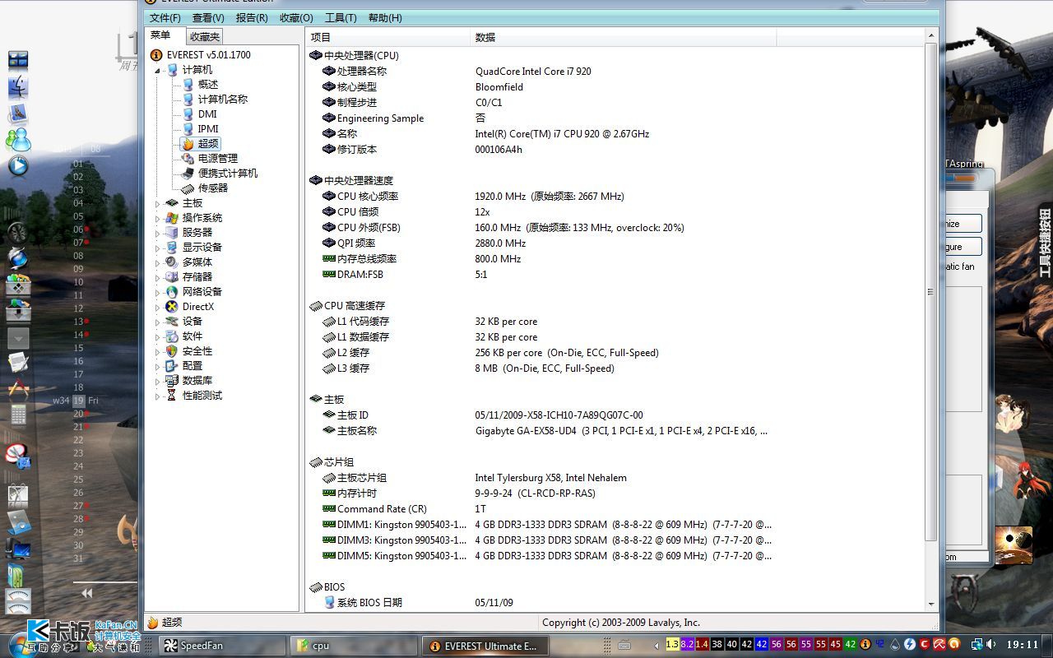The image size is (1053, 658).
Task: Select 电源管理 in the tree
Action: click(x=218, y=159)
